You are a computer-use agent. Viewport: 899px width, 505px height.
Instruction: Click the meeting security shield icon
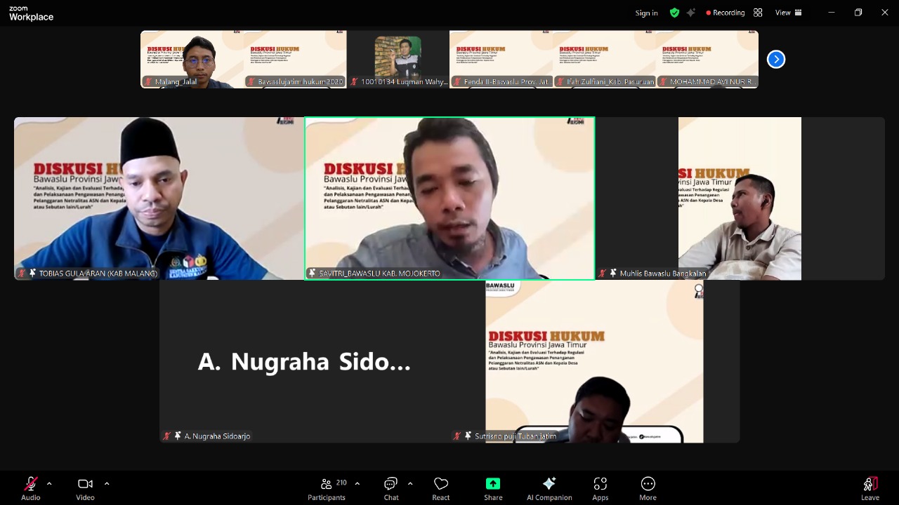coord(674,12)
